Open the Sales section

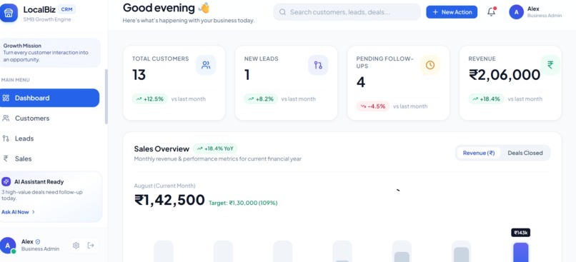49,158
